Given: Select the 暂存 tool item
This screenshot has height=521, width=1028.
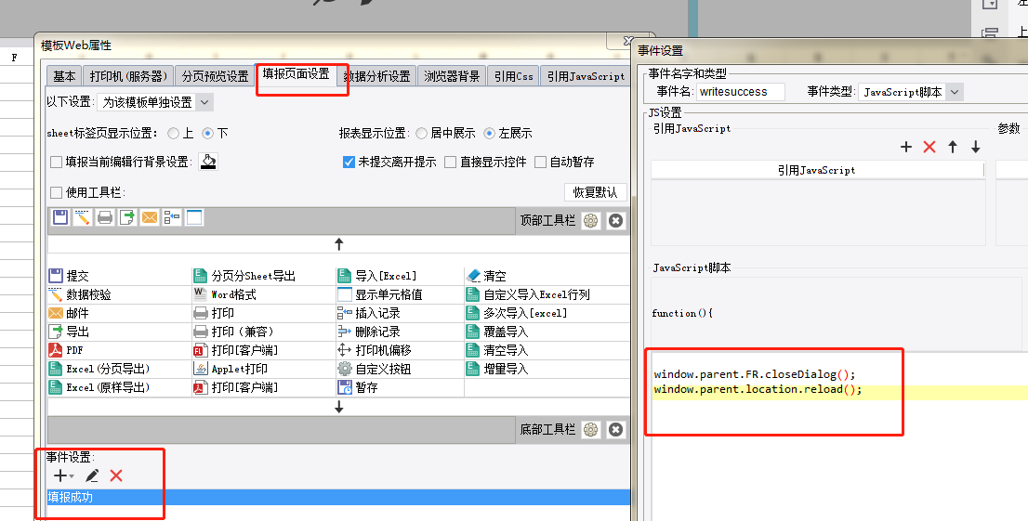Looking at the screenshot, I should pos(358,387).
